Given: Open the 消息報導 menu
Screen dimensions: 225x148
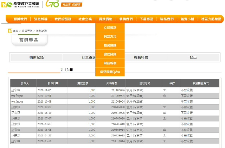Looking at the screenshot, I should coord(41,19).
